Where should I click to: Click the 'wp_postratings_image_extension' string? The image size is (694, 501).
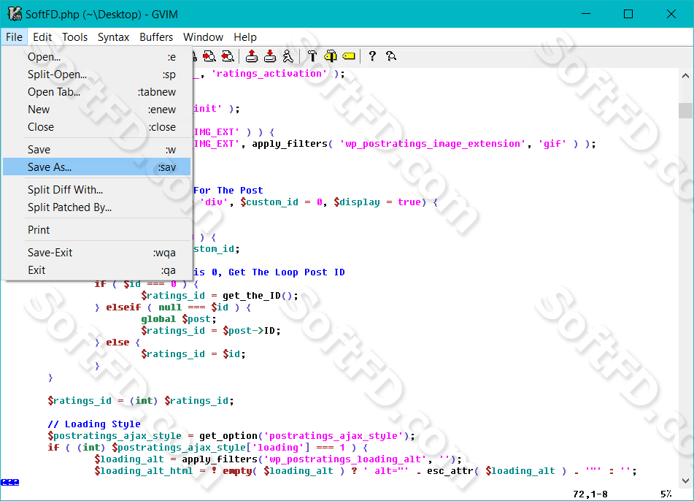click(x=433, y=144)
